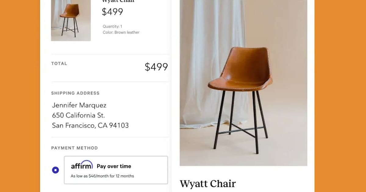Click the large Wyatt Chair product photo
Image resolution: width=366 pixels, height=192 pixels.
(243, 83)
